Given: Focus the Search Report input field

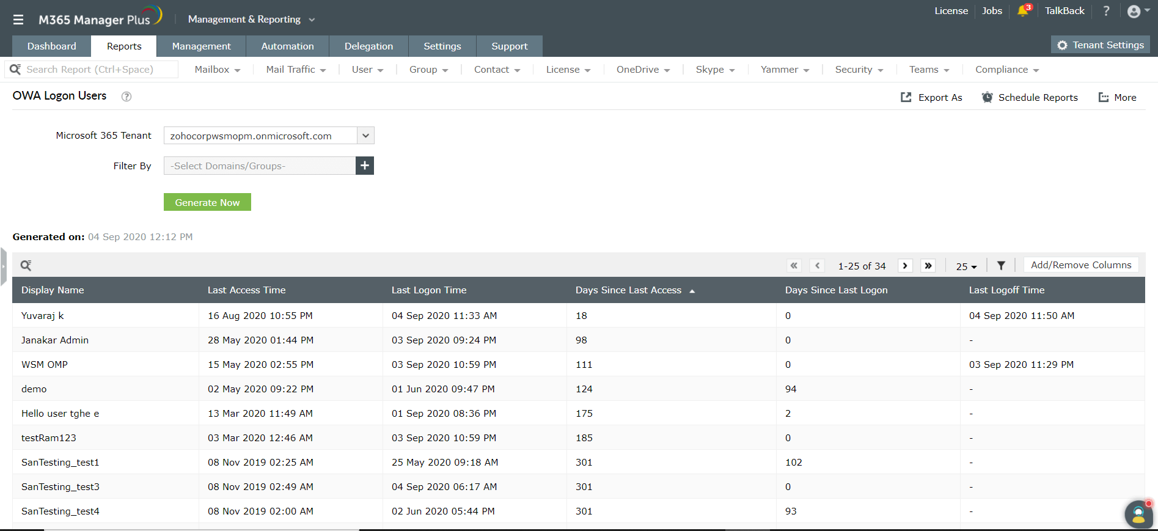Looking at the screenshot, I should [x=92, y=70].
